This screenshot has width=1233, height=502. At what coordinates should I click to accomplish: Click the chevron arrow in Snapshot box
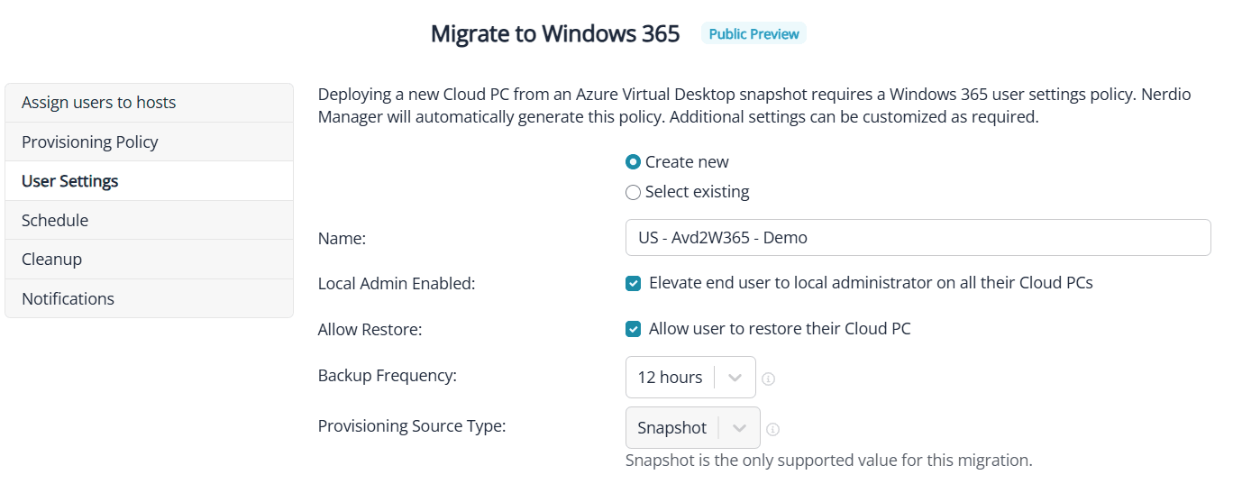pyautogui.click(x=740, y=428)
